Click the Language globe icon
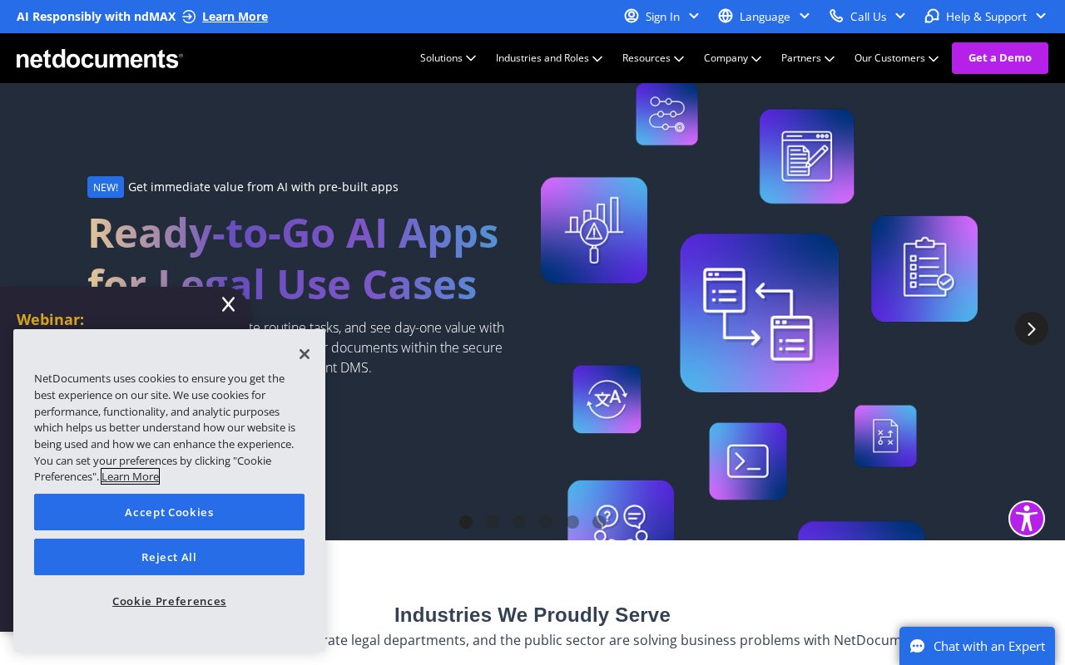Viewport: 1065px width, 665px height. pos(726,16)
